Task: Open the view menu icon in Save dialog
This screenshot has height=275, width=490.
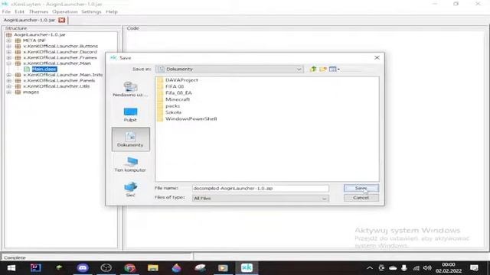Action: coord(334,69)
